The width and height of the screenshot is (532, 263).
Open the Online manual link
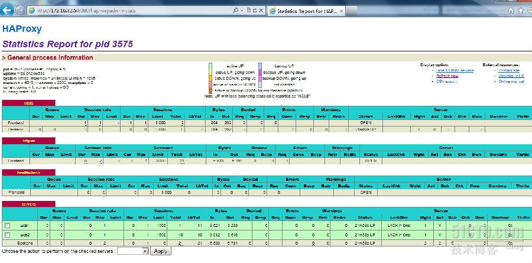pos(511,82)
